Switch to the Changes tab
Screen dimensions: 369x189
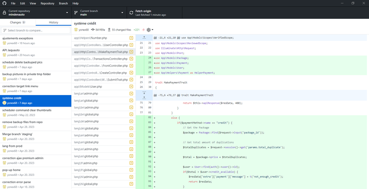pyautogui.click(x=18, y=22)
